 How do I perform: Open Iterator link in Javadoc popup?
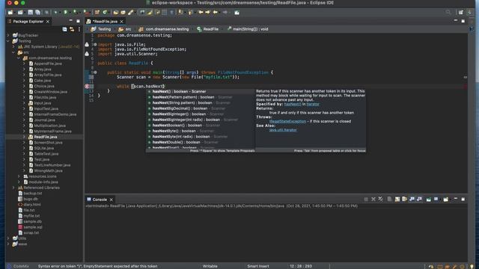(313, 104)
